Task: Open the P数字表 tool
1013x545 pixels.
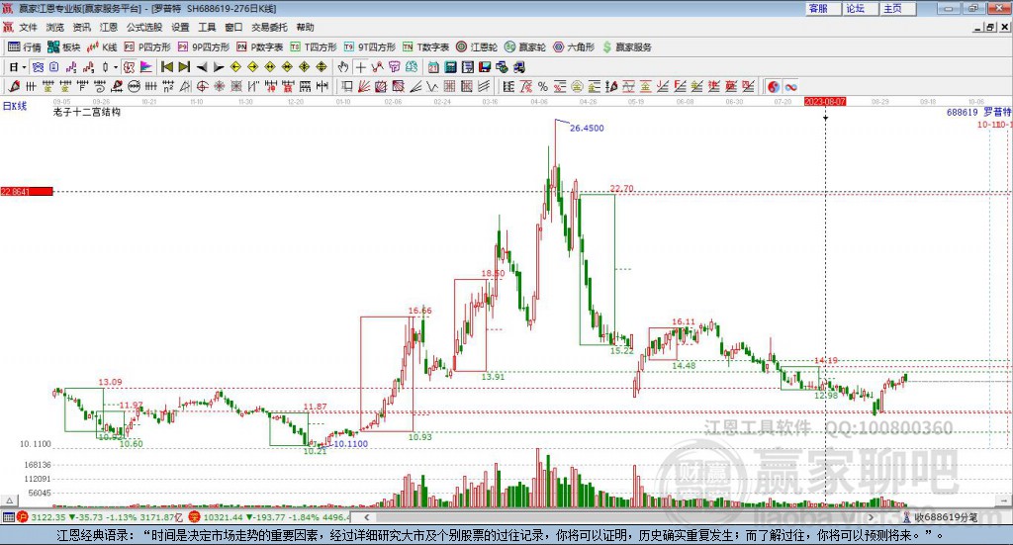Action: coord(260,47)
